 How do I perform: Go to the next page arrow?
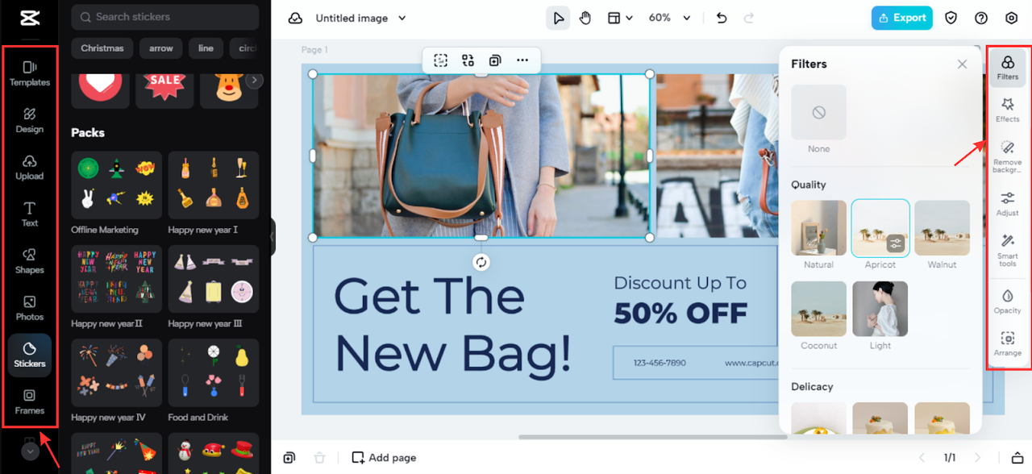(x=978, y=458)
